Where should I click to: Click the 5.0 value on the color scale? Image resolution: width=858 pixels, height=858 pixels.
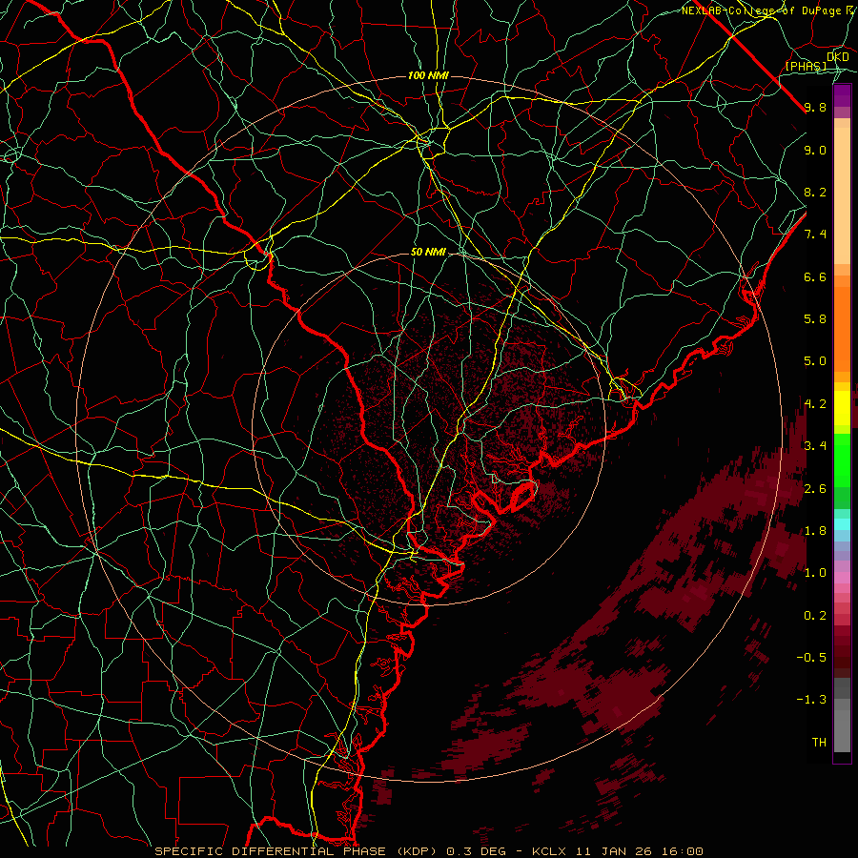(815, 361)
